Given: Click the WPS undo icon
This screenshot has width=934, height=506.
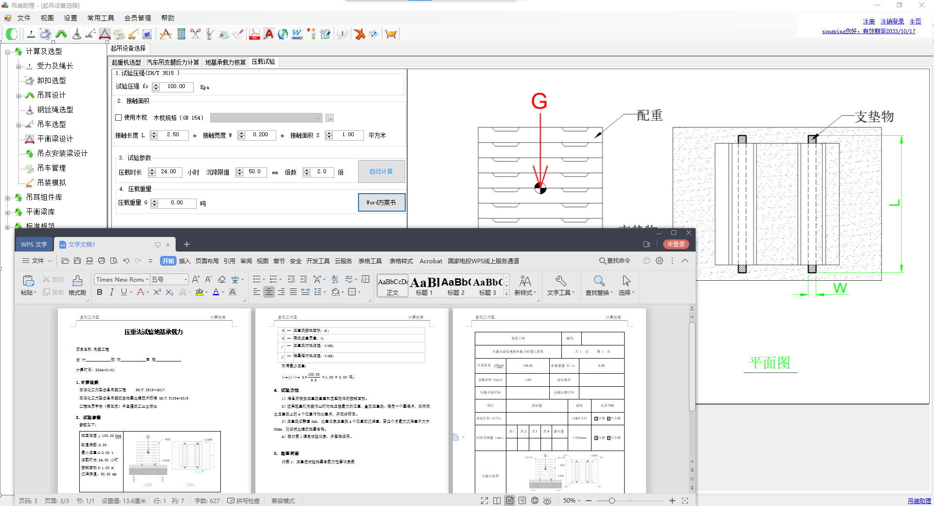Looking at the screenshot, I should click(x=126, y=261).
